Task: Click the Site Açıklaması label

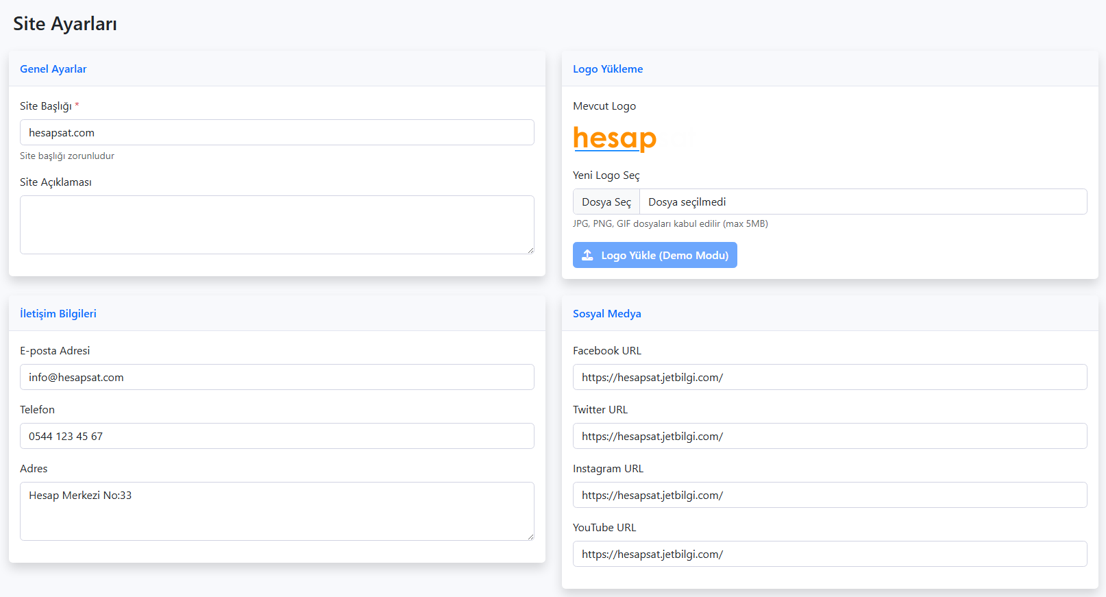Action: coord(56,182)
